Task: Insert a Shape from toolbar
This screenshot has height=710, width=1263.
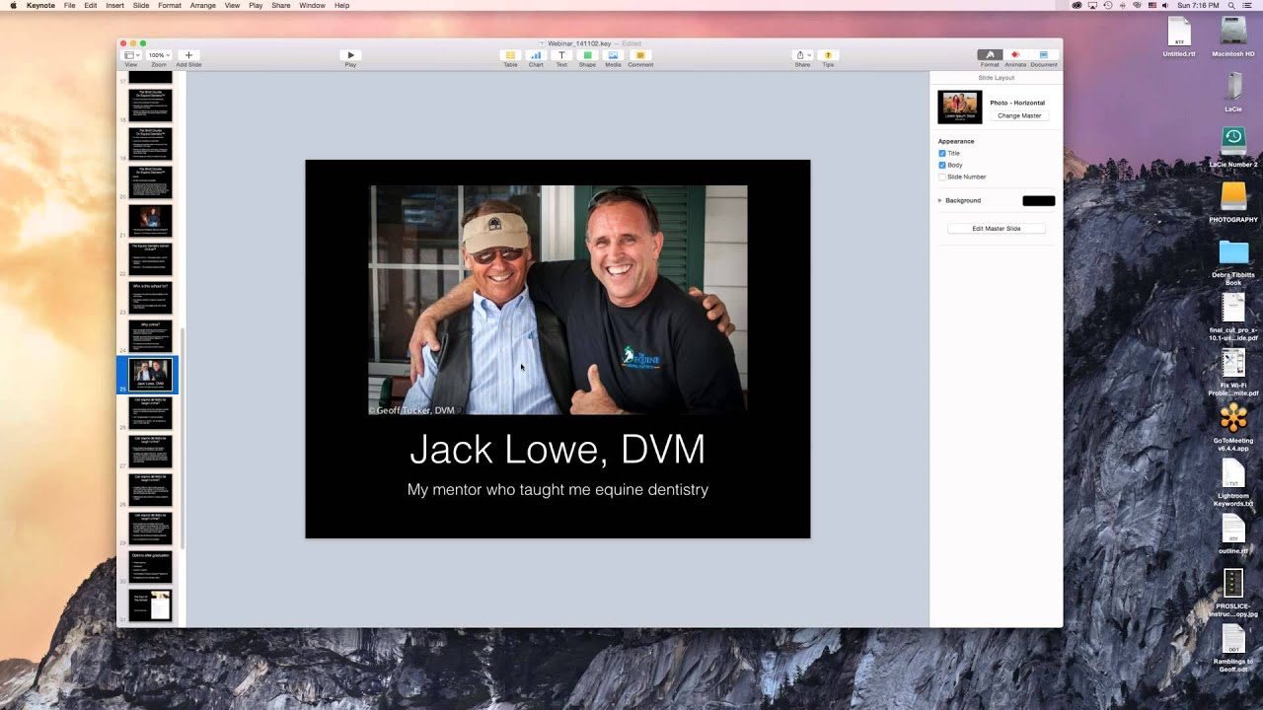Action: pos(587,55)
